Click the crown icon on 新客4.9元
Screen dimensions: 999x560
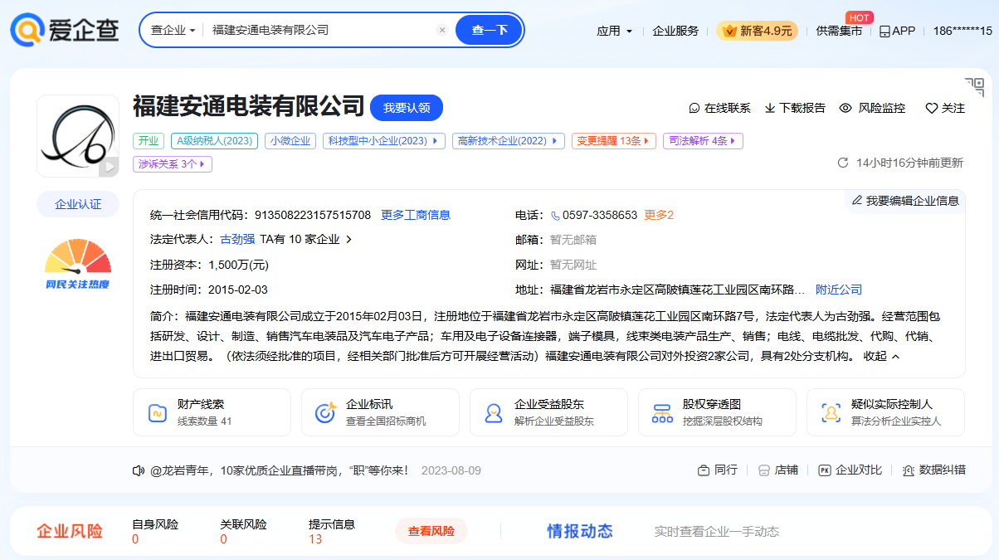click(x=729, y=31)
